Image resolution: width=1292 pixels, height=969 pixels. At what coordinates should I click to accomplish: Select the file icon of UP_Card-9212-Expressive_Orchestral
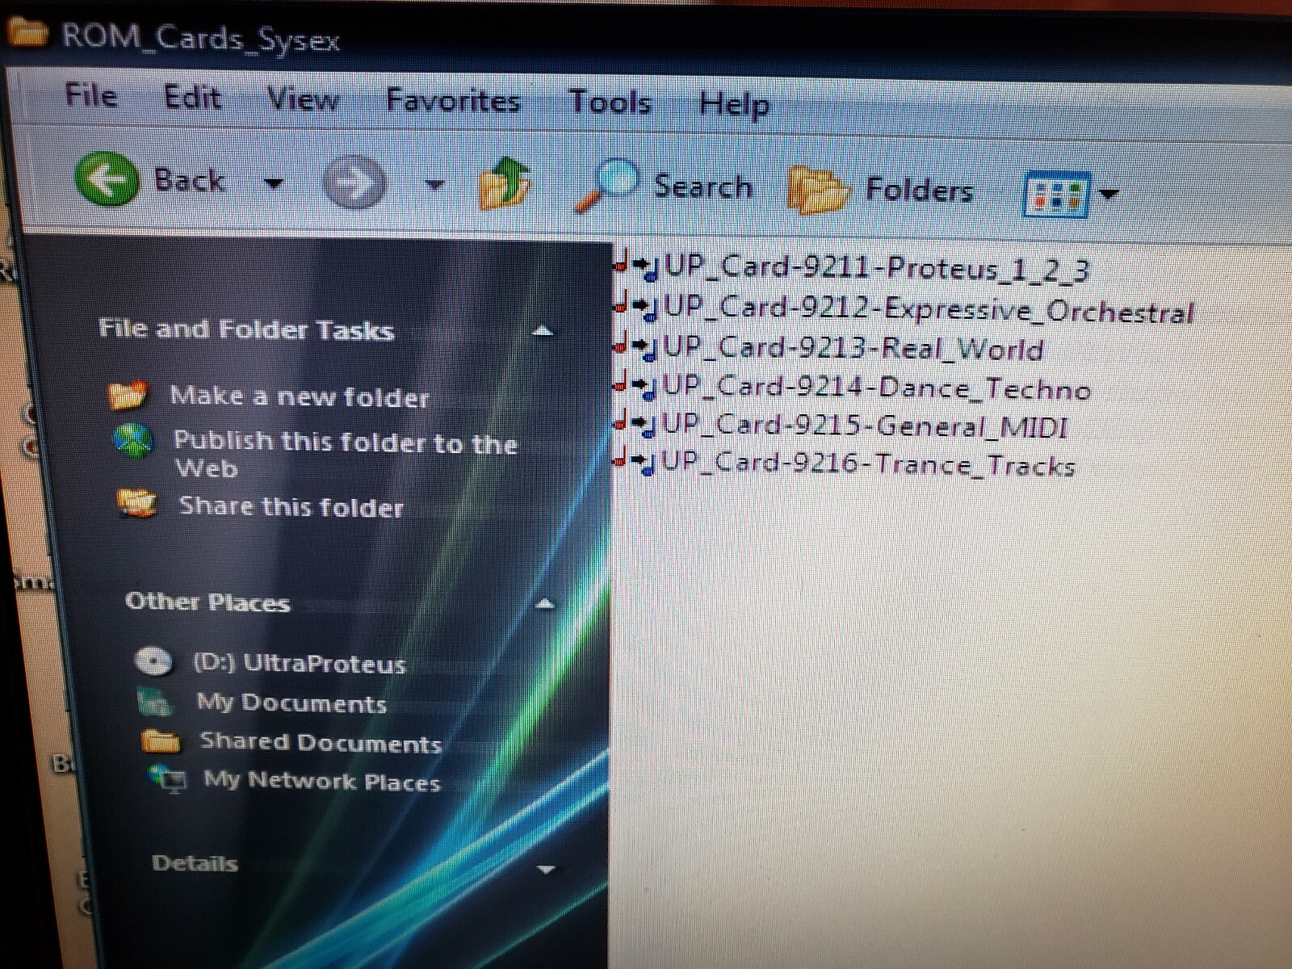click(x=637, y=305)
